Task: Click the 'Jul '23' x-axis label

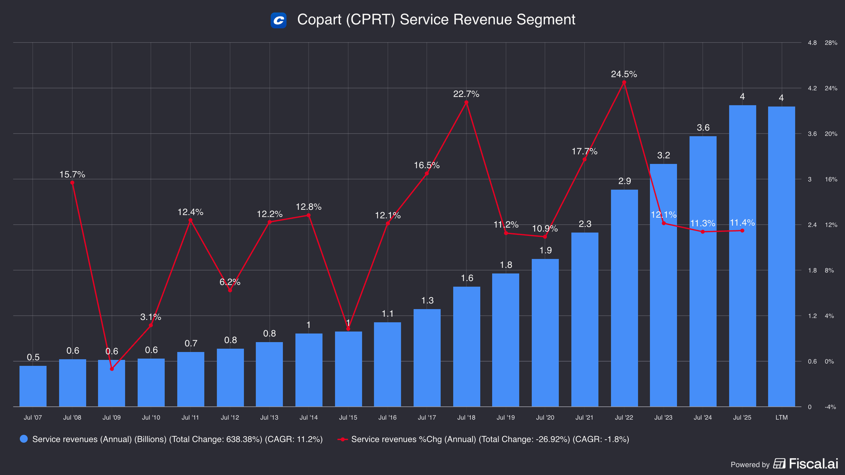Action: (x=663, y=418)
